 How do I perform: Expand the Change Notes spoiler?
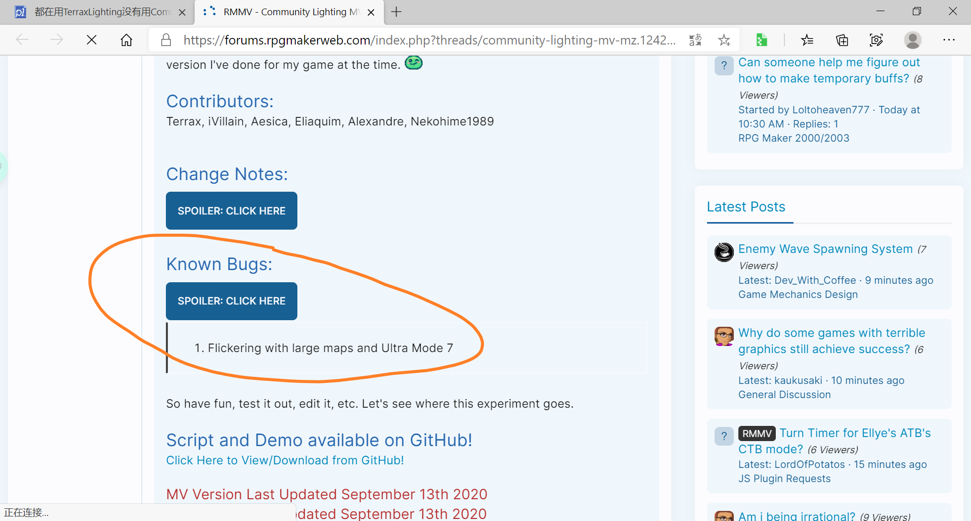tap(232, 211)
